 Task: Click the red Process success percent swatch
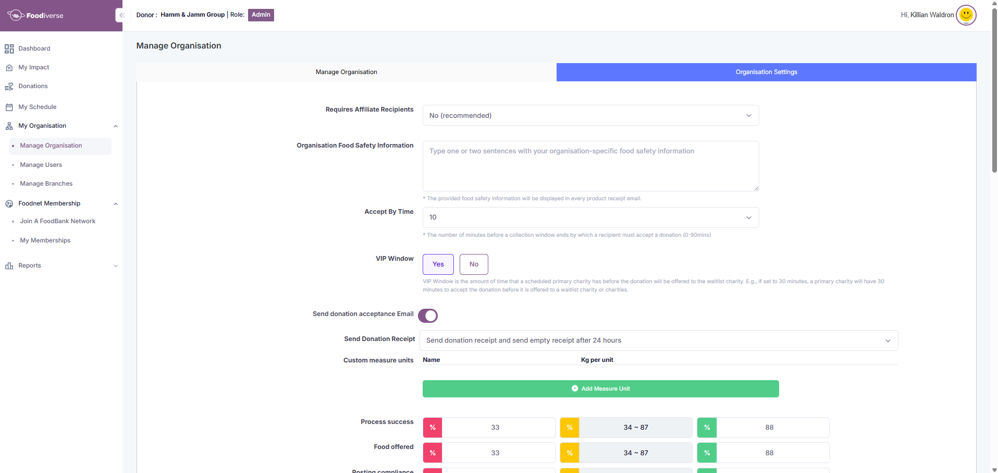(433, 428)
